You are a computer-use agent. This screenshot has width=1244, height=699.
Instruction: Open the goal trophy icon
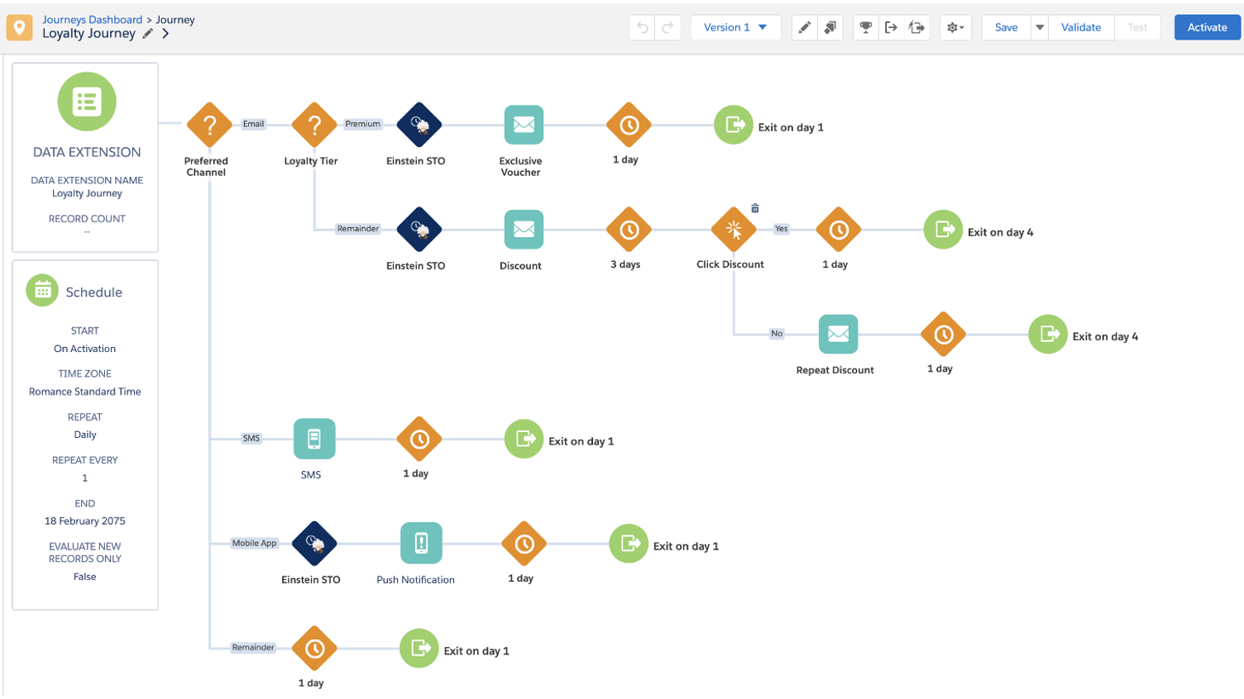865,27
